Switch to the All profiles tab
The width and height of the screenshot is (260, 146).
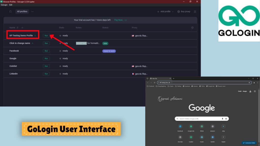[x=22, y=11]
